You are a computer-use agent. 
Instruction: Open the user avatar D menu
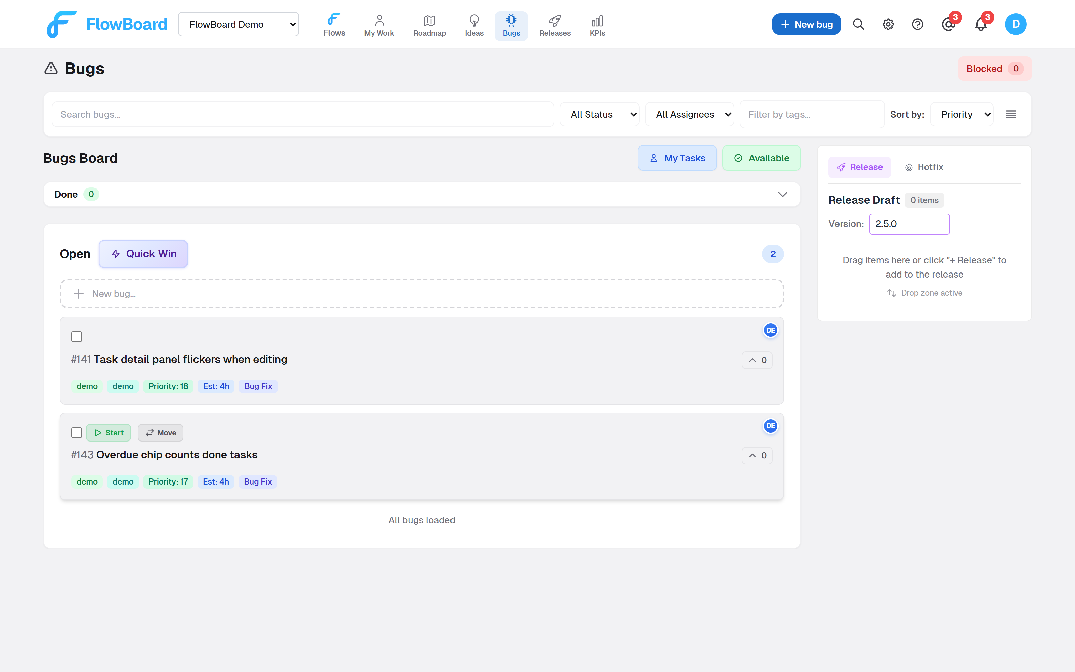(x=1016, y=24)
